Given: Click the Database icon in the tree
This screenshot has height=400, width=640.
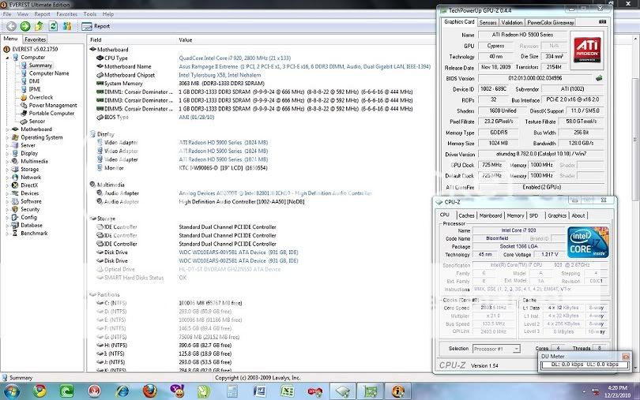Looking at the screenshot, I should [15, 225].
